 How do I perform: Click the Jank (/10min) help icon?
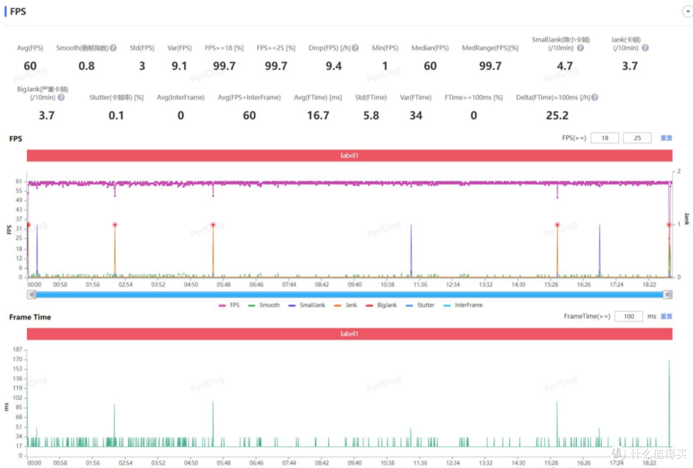(645, 48)
